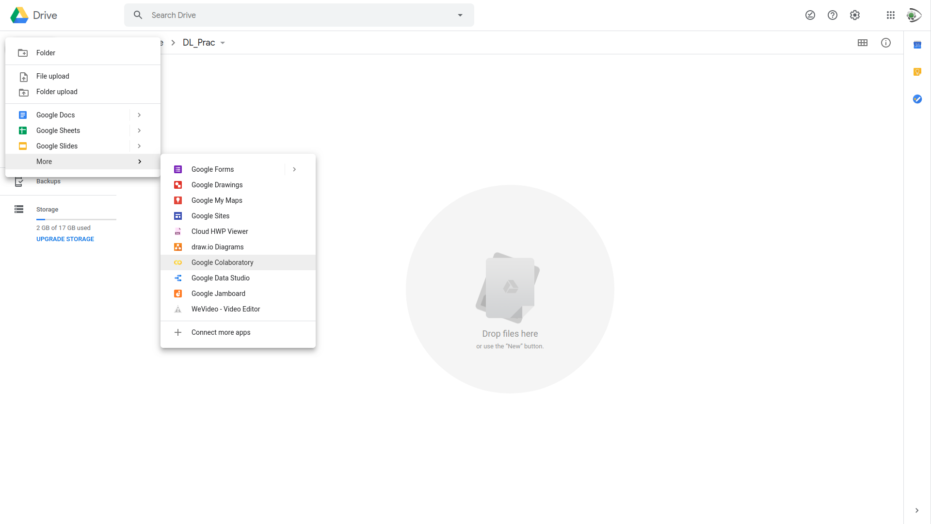
Task: Open the Google Keep side panel icon
Action: pyautogui.click(x=917, y=72)
